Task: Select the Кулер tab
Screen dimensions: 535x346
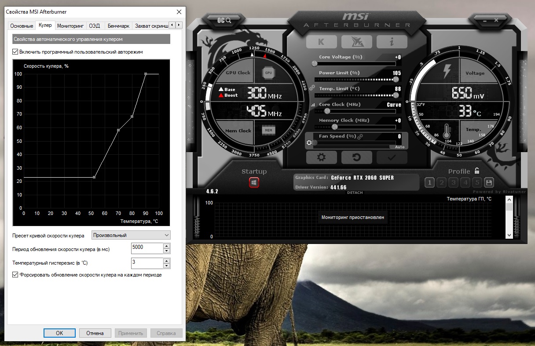Action: click(45, 25)
